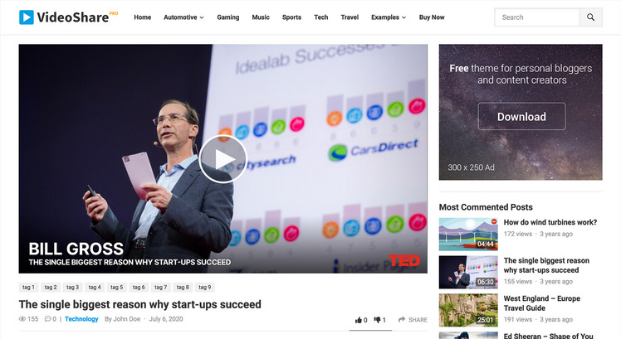Click the thumbs down dislike icon

click(378, 320)
